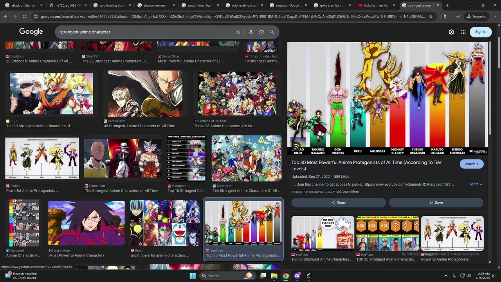Show hidden system tray icons
Image resolution: width=501 pixels, height=282 pixels.
click(445, 276)
